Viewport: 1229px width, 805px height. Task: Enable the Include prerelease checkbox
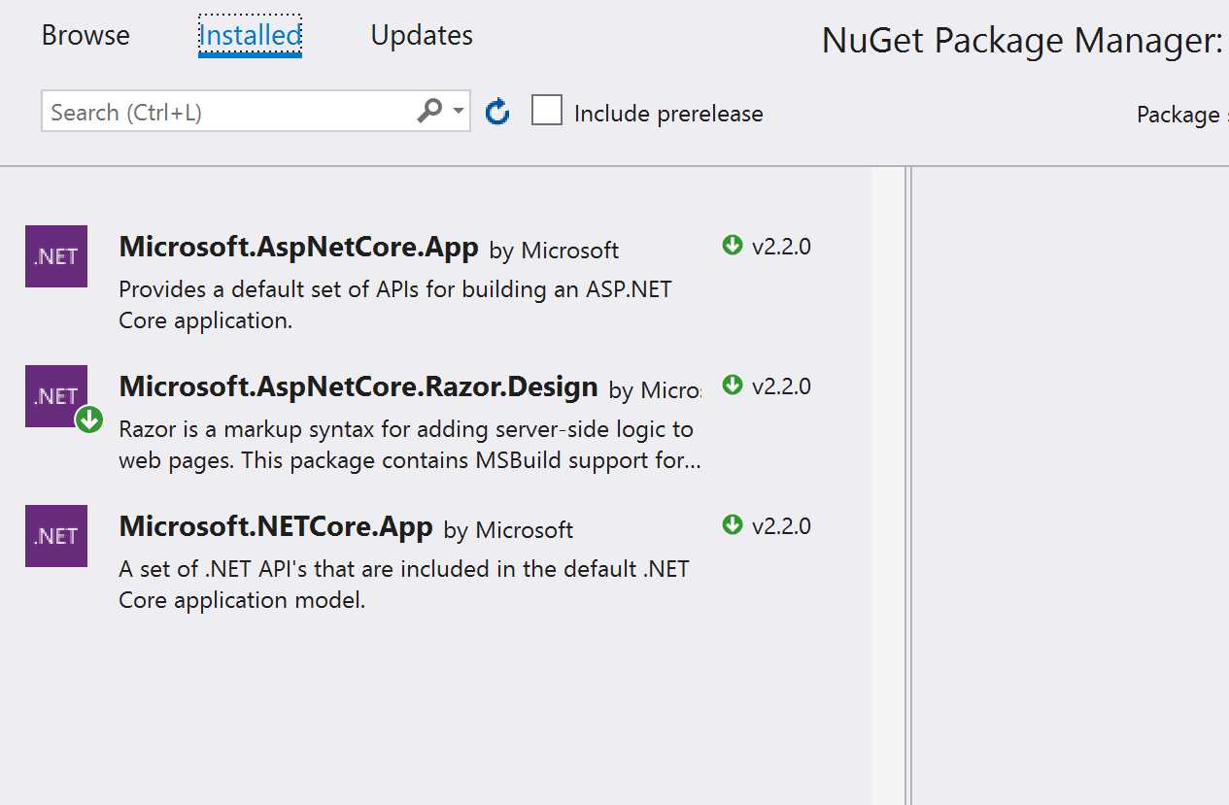pos(547,110)
